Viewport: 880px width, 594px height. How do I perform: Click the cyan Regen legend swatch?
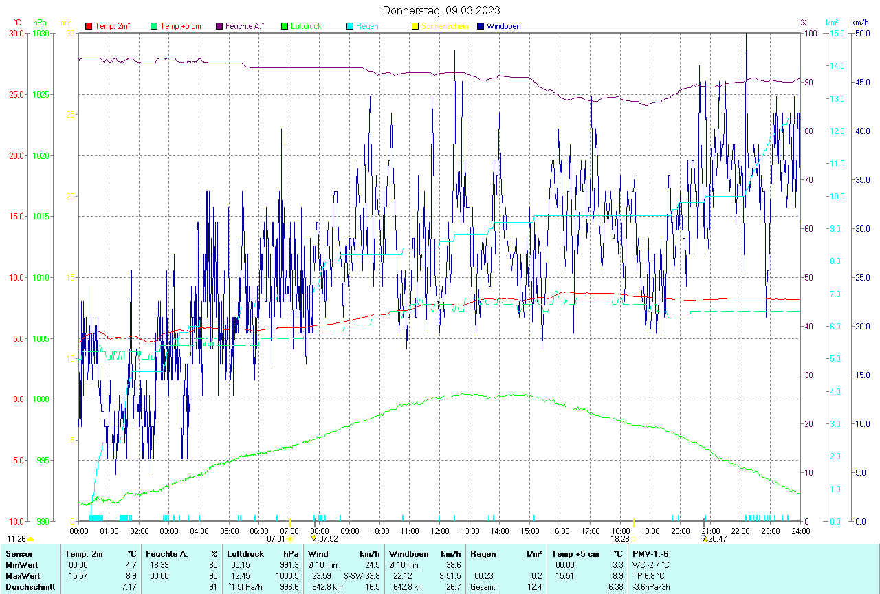(350, 26)
